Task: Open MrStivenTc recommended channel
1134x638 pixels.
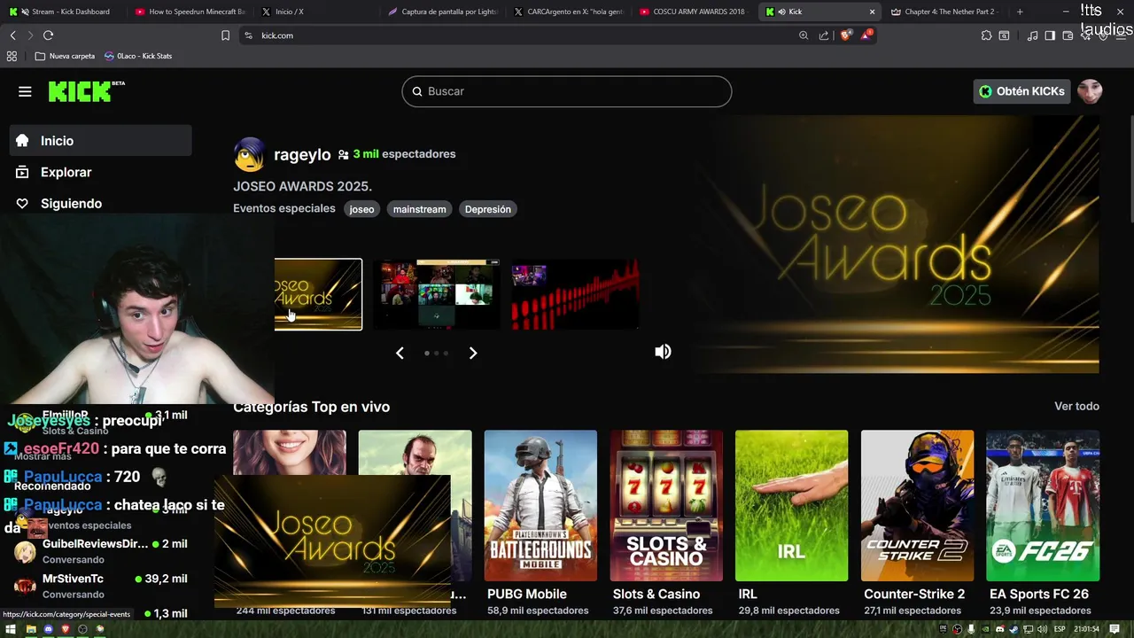Action: coord(100,586)
